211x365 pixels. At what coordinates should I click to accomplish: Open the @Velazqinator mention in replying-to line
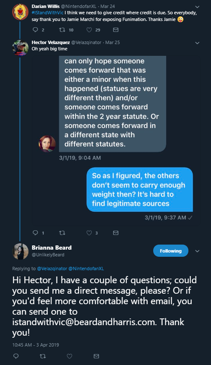[x=52, y=269]
